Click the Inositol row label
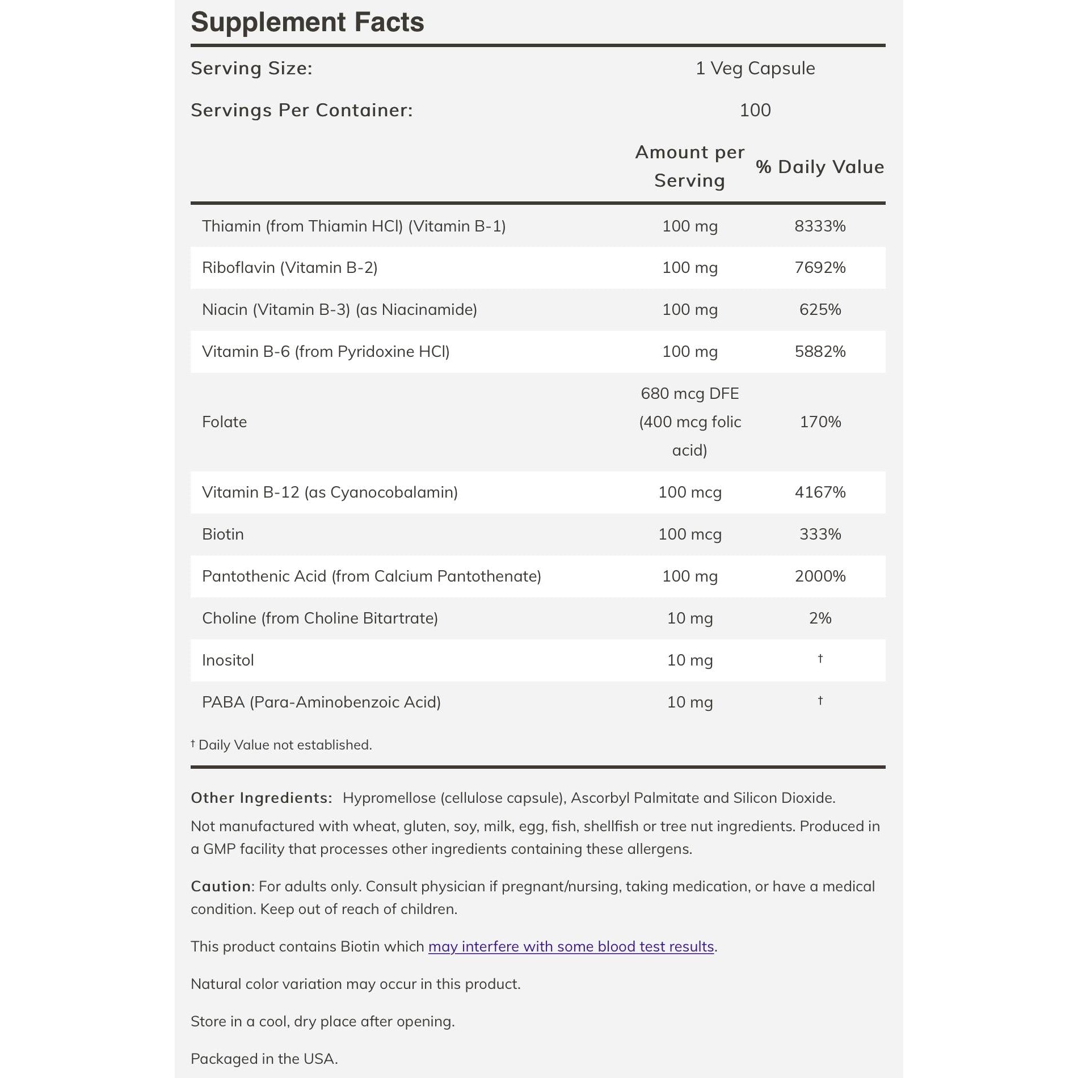This screenshot has width=1078, height=1078. 228,660
